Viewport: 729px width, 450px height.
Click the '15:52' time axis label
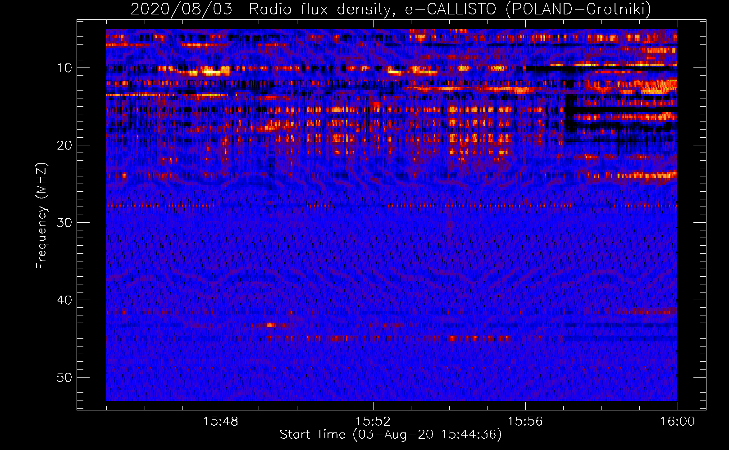tap(373, 422)
